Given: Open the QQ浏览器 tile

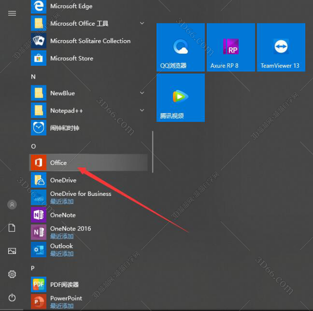Looking at the screenshot, I should coord(181,47).
